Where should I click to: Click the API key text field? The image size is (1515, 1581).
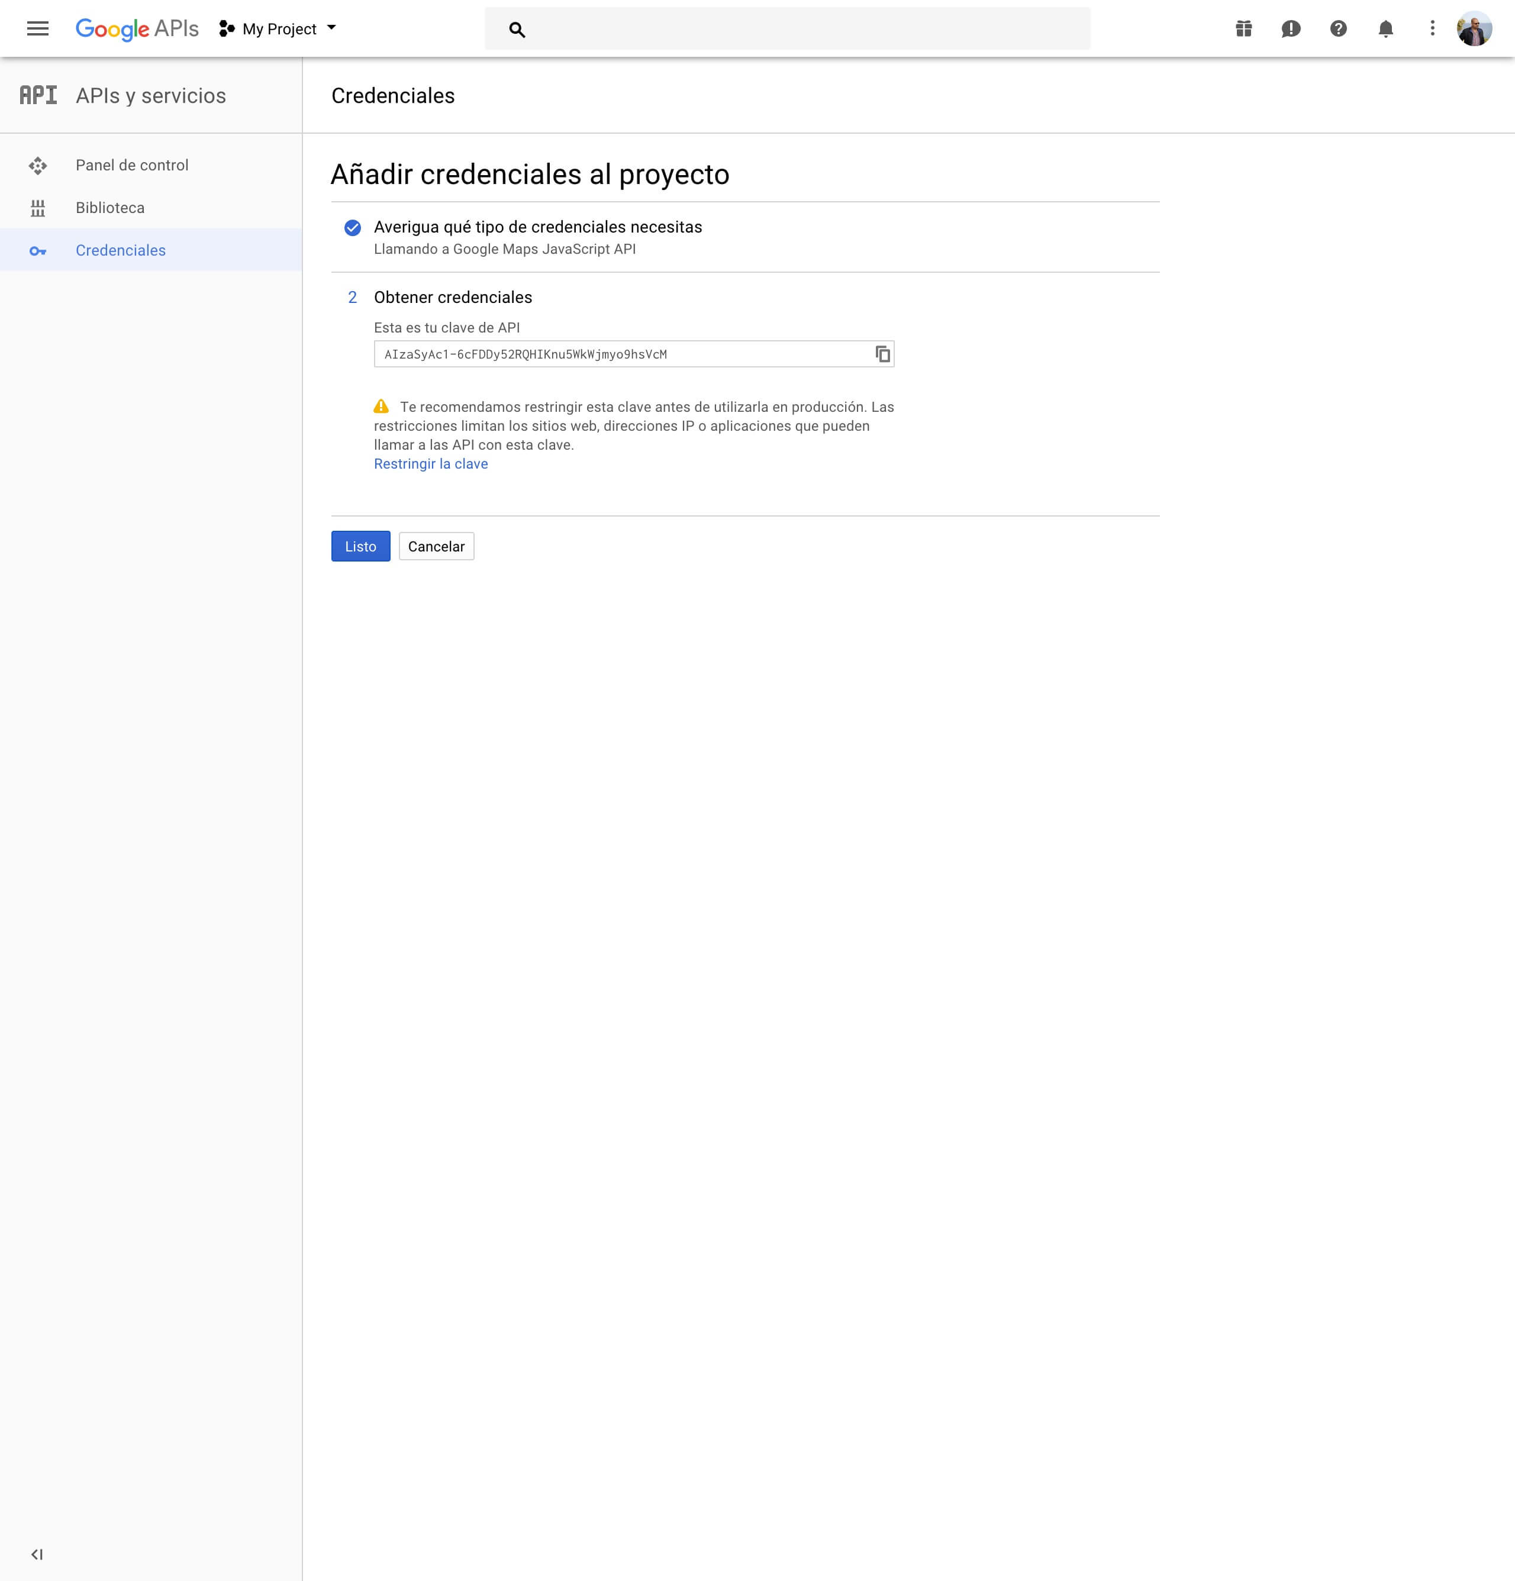point(621,354)
